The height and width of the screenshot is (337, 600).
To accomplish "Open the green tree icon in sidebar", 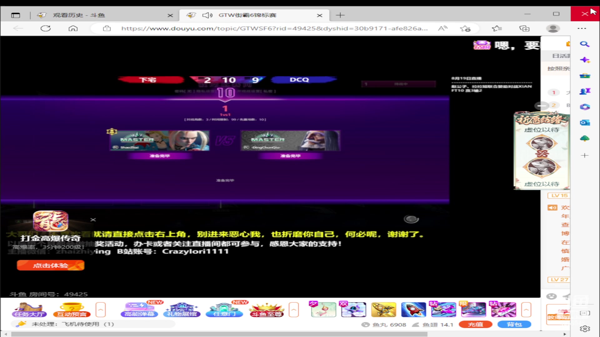I will pyautogui.click(x=585, y=138).
